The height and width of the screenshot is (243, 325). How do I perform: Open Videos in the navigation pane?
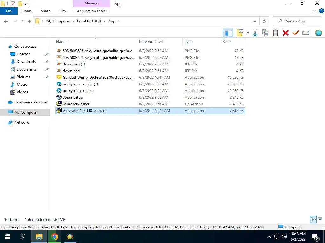pos(22,92)
